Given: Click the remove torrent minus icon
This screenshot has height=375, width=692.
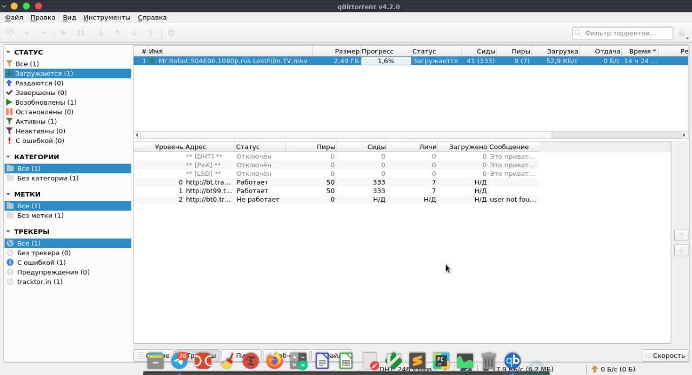Looking at the screenshot, I should coord(44,33).
